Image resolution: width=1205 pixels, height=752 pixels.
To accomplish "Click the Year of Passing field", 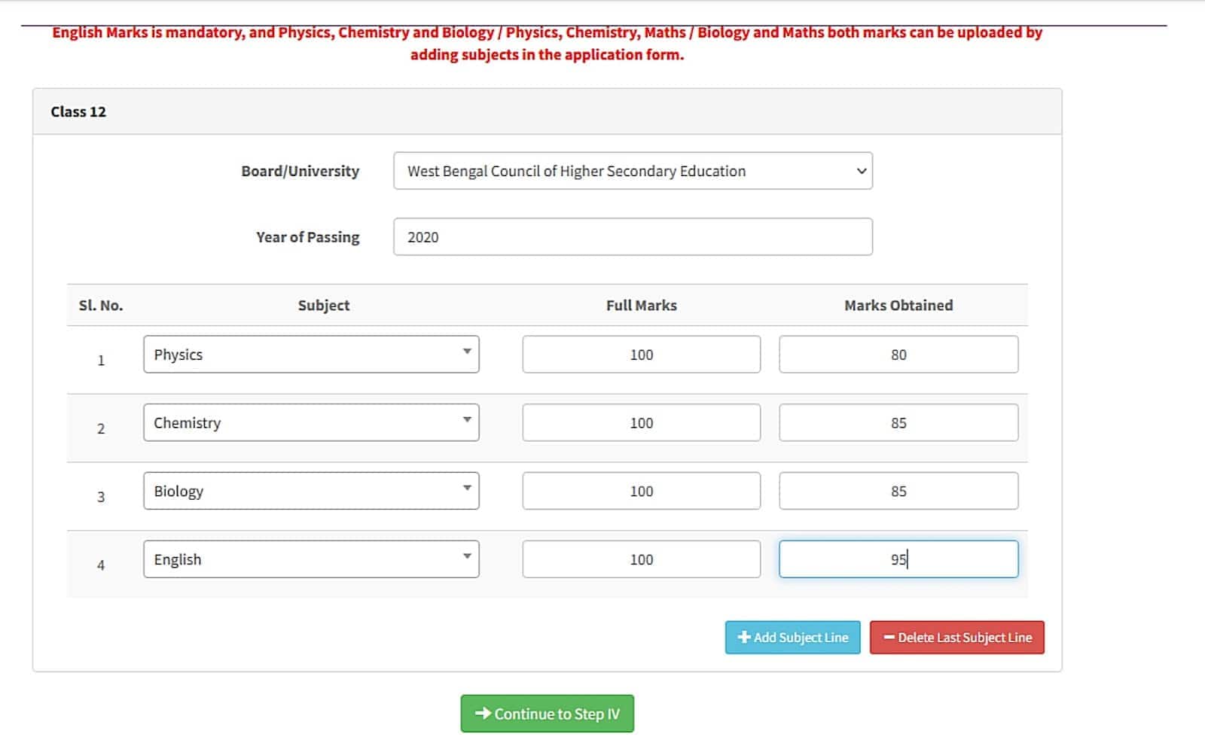I will point(633,237).
